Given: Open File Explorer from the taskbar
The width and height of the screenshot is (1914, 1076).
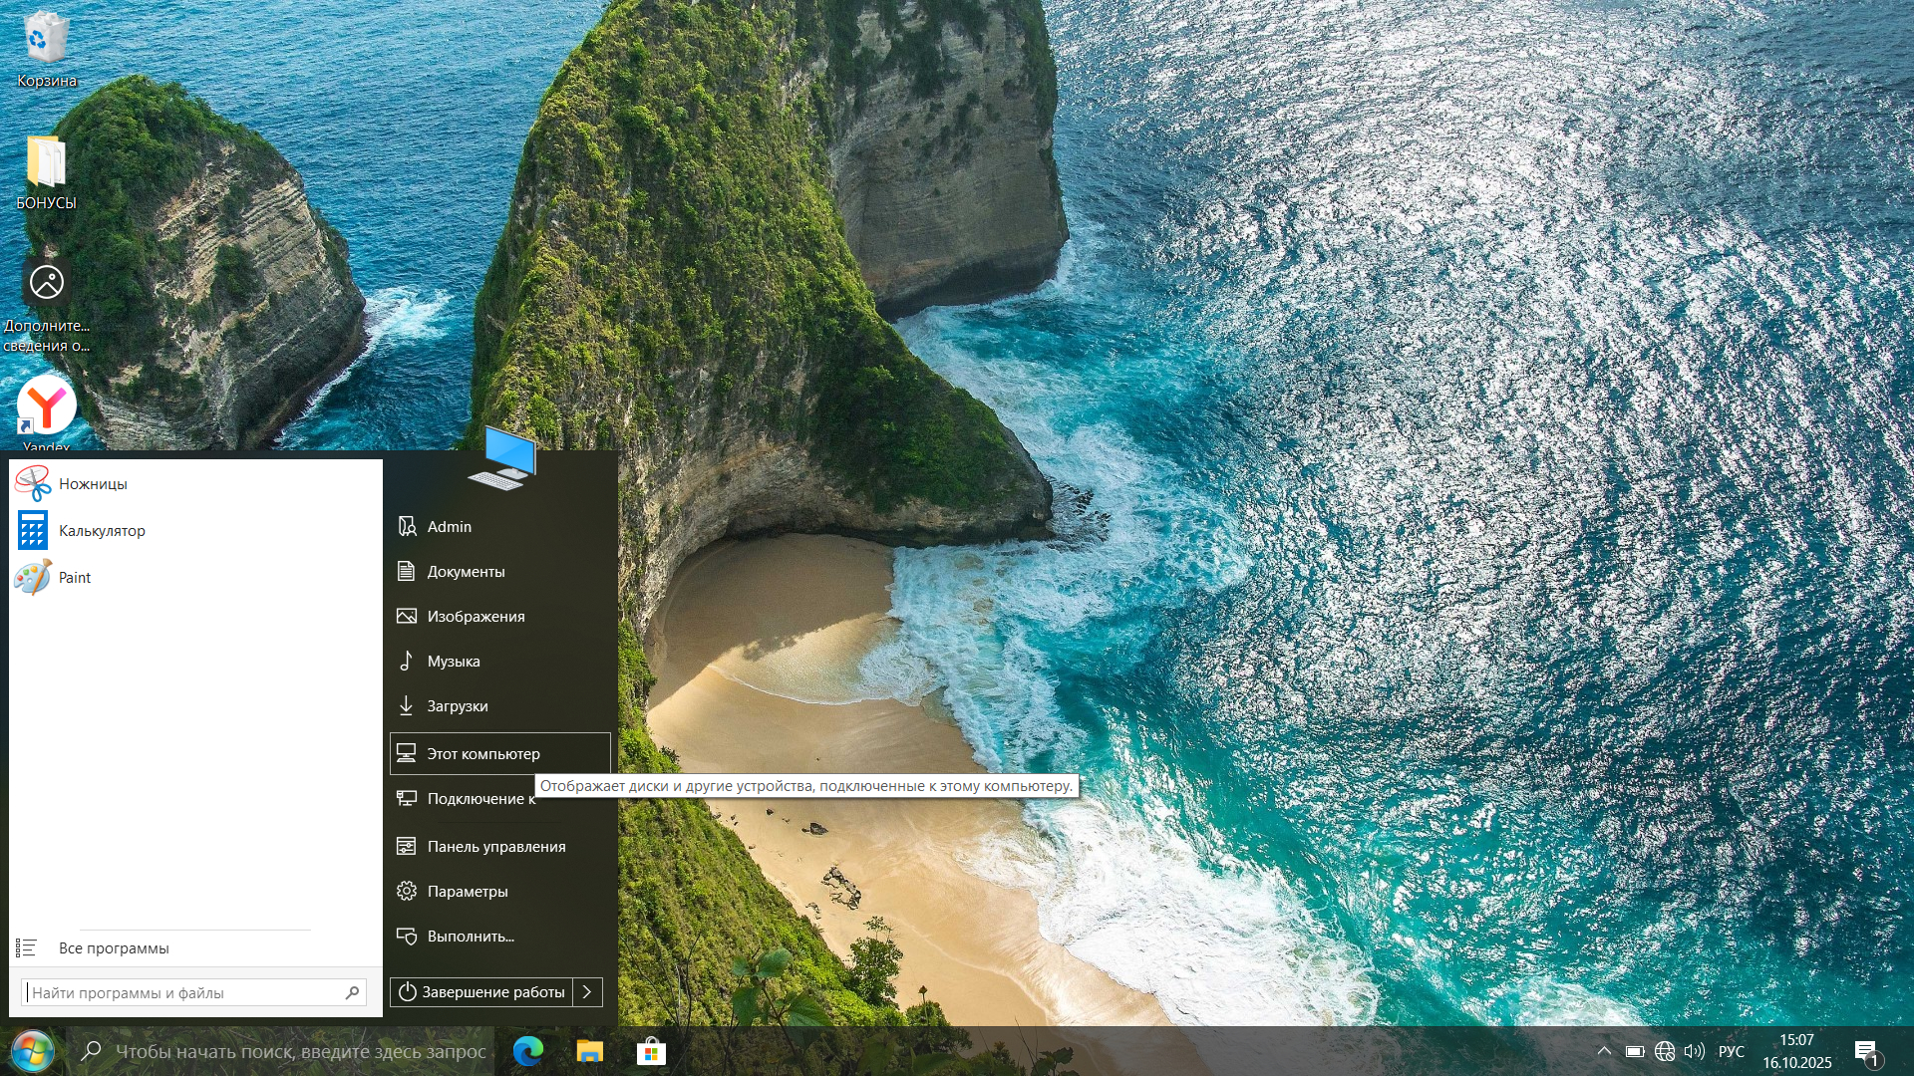Looking at the screenshot, I should tap(589, 1051).
